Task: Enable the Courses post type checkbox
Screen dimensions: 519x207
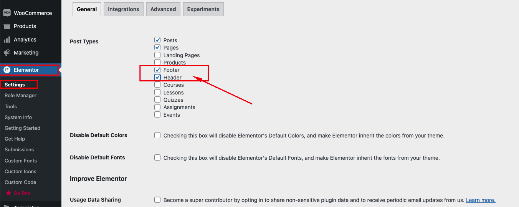Action: pyautogui.click(x=157, y=85)
